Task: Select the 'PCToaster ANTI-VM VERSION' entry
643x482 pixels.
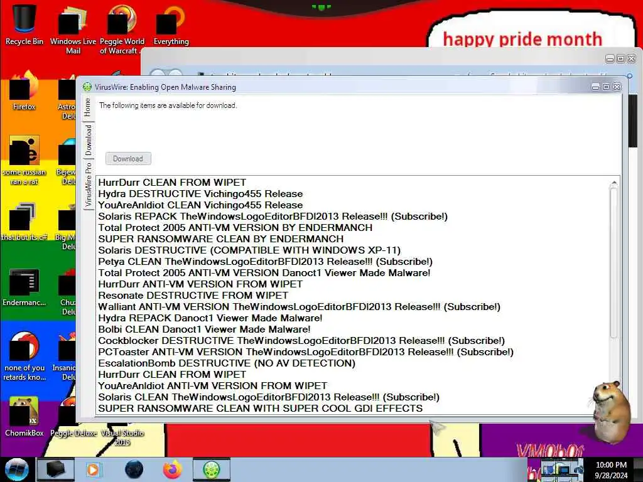Action: pyautogui.click(x=306, y=352)
